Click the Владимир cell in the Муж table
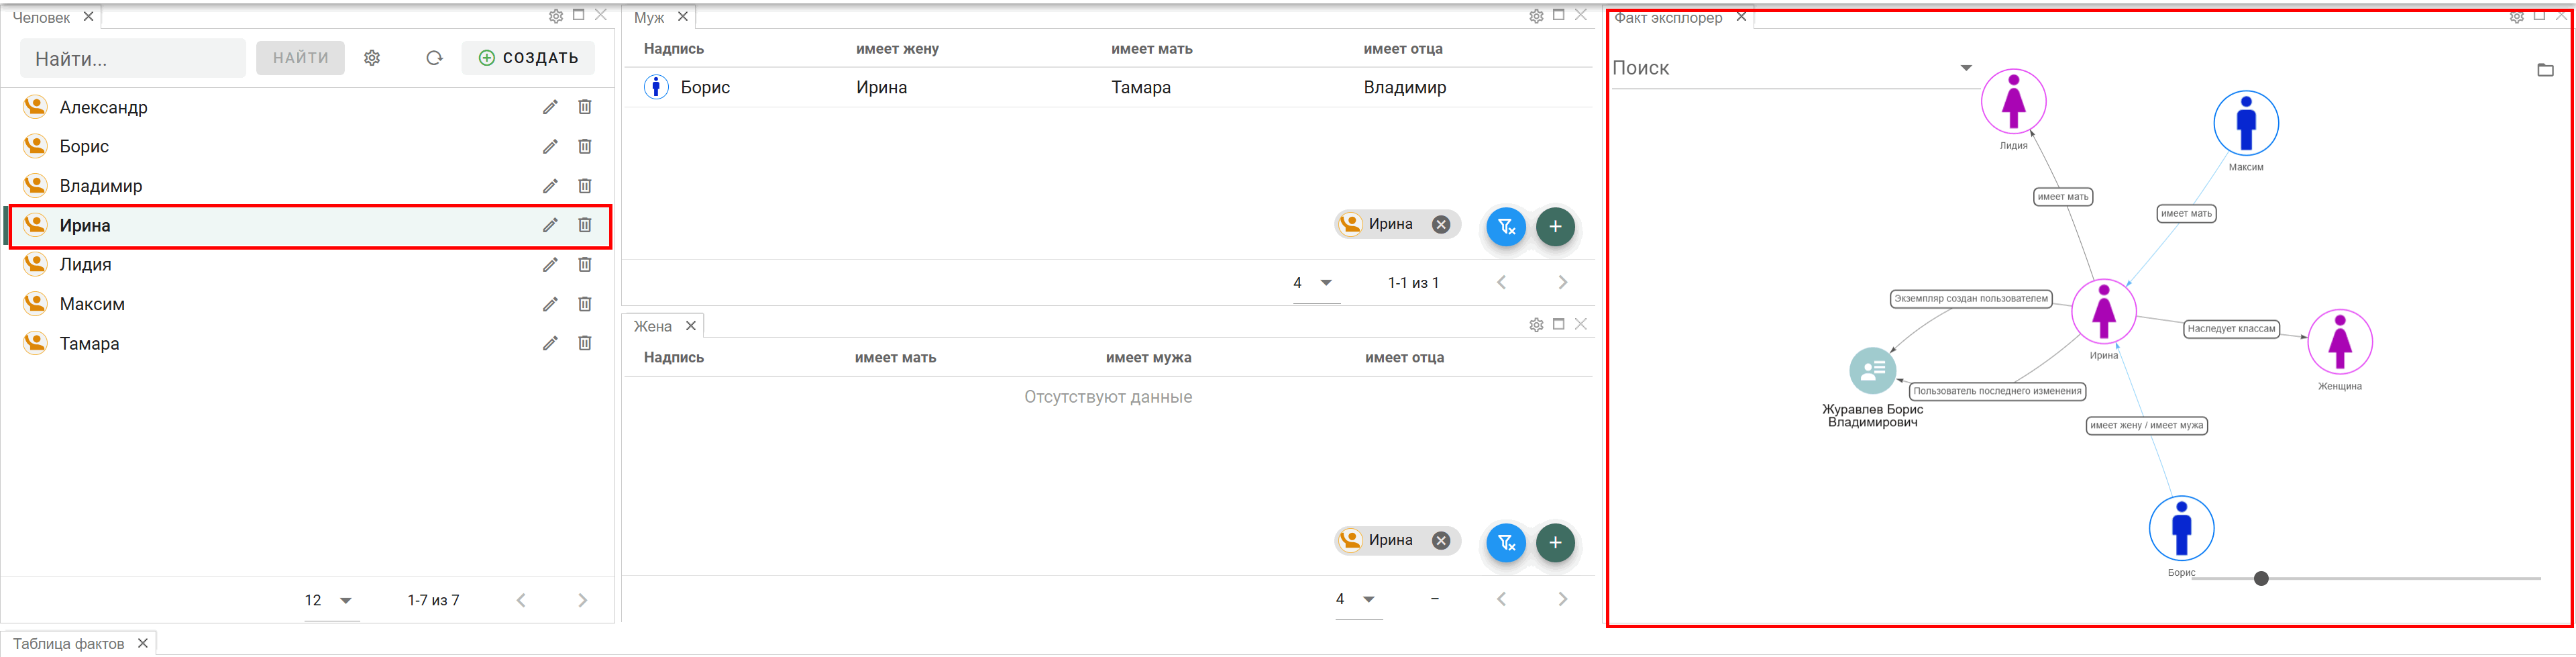This screenshot has height=657, width=2576. pyautogui.click(x=1405, y=87)
